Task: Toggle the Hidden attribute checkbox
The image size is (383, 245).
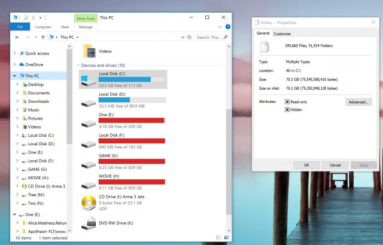Action: click(287, 110)
